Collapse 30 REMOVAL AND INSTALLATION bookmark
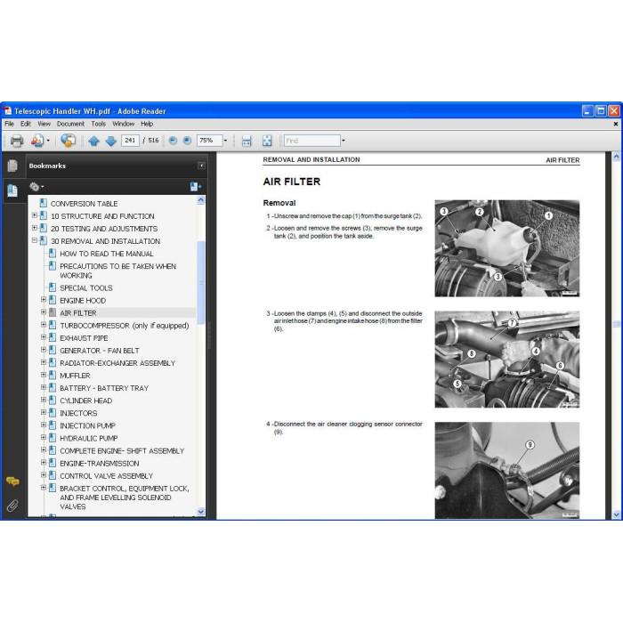The width and height of the screenshot is (623, 623). [35, 240]
